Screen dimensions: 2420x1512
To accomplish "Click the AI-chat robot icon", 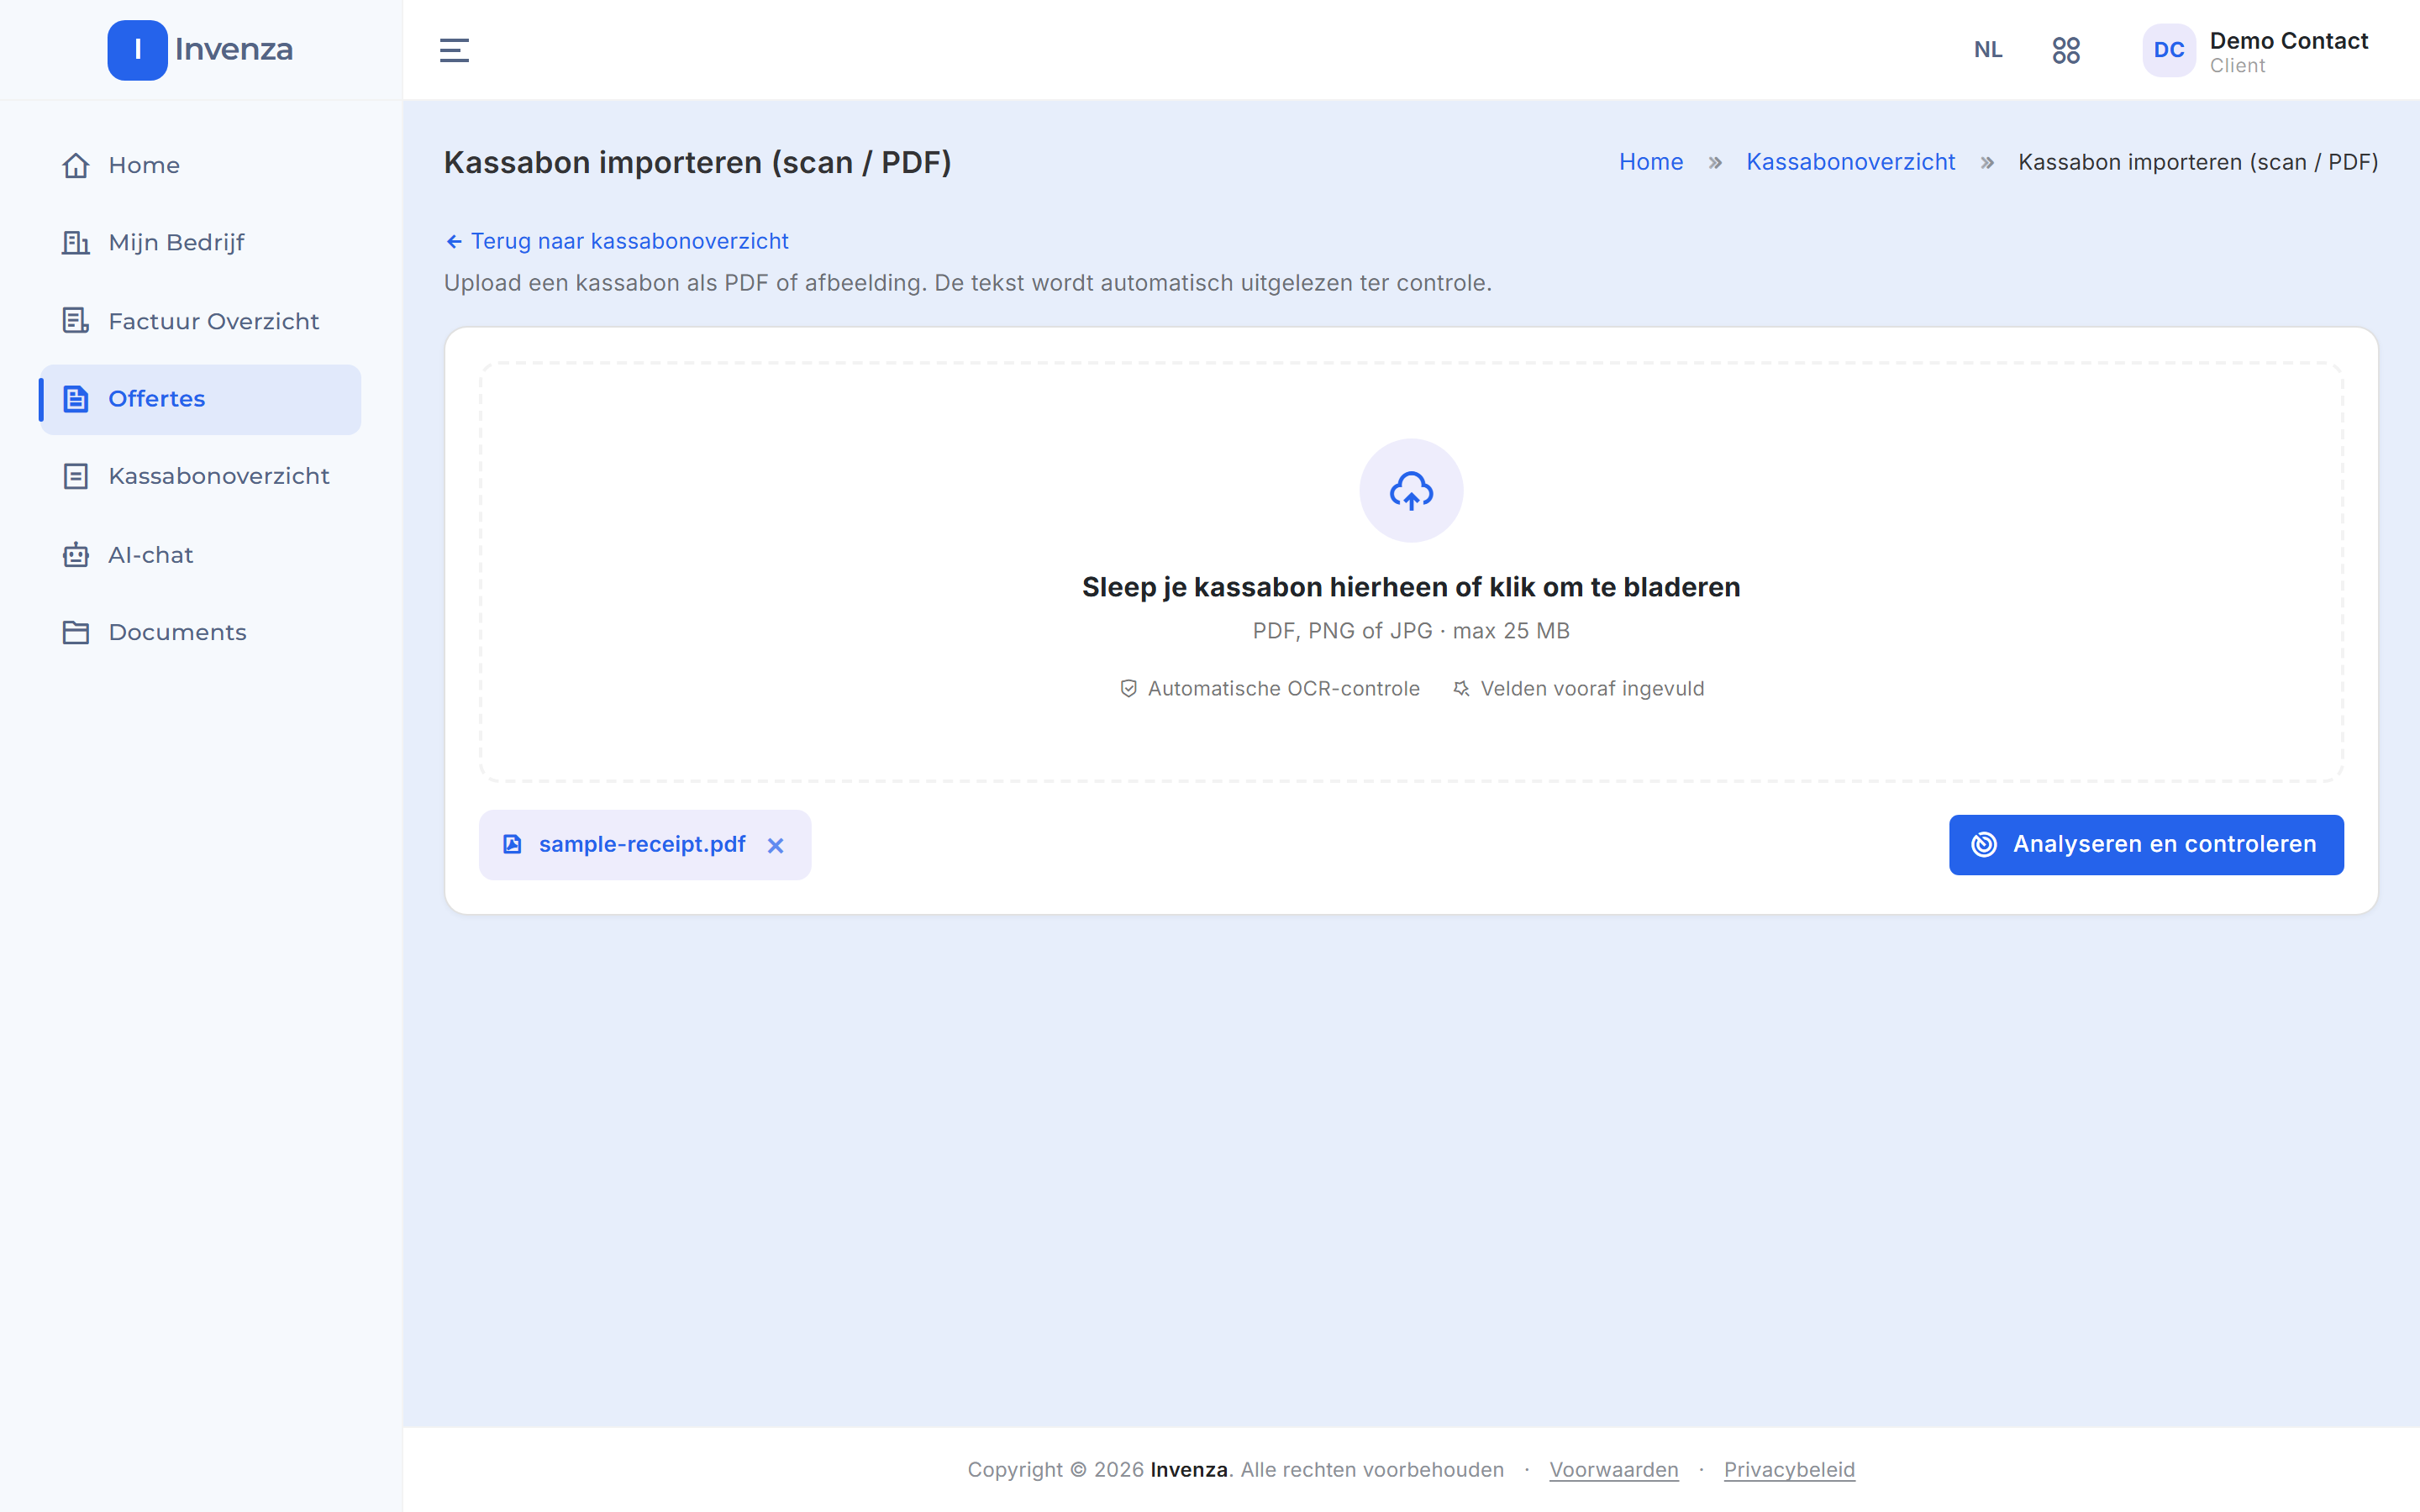I will pyautogui.click(x=76, y=555).
